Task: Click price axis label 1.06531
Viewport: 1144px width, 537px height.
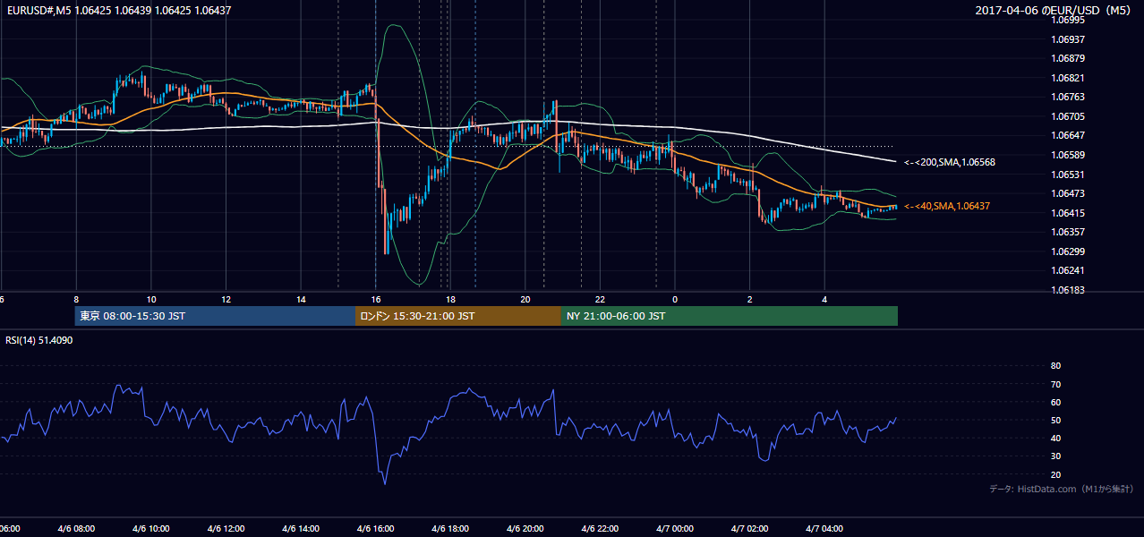Action: click(1068, 175)
